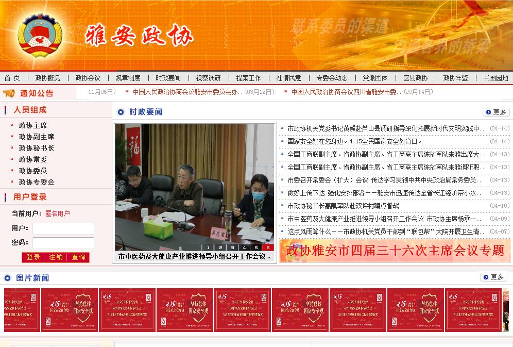Click the 四届三十六次主席会议专题 banner
The width and height of the screenshot is (513, 347).
pos(395,251)
